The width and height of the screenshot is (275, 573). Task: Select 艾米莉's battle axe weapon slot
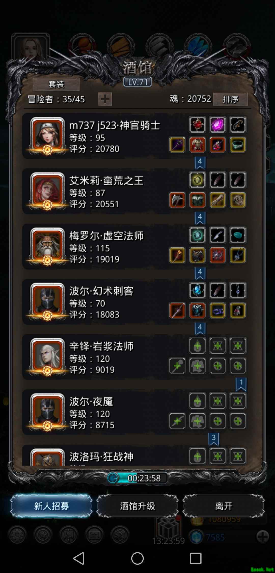[177, 200]
